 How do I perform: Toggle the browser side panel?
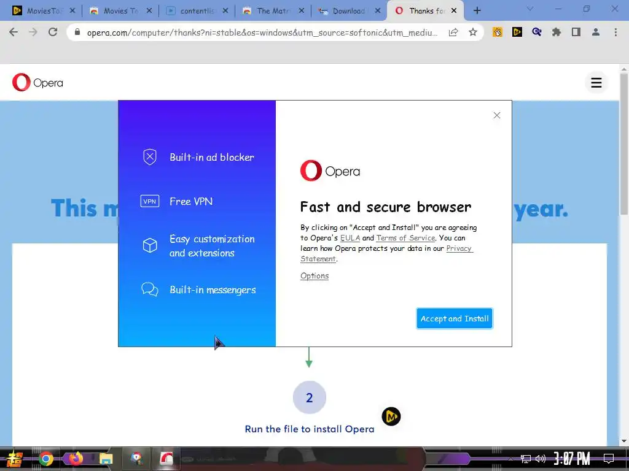(576, 32)
